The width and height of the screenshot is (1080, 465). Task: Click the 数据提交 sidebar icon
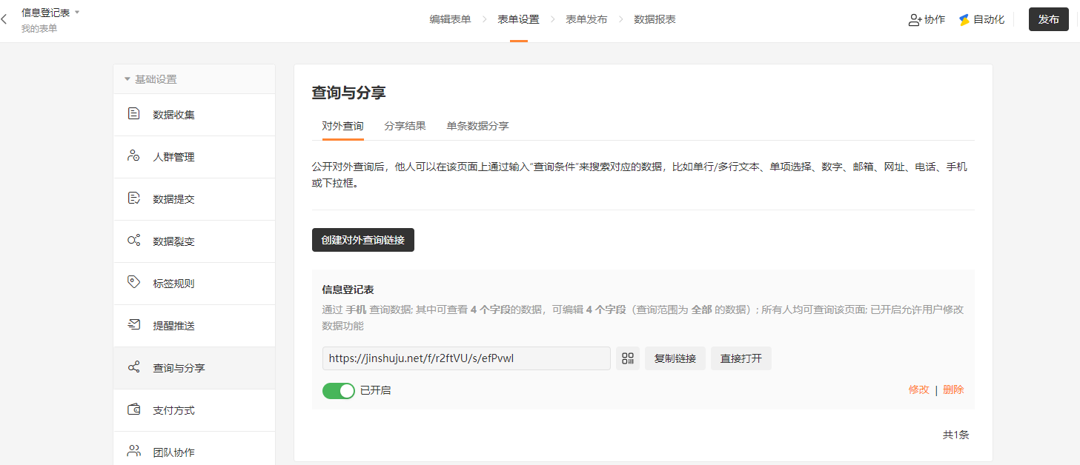[133, 198]
